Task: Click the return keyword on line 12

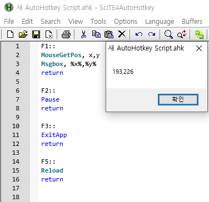Action: click(x=52, y=144)
